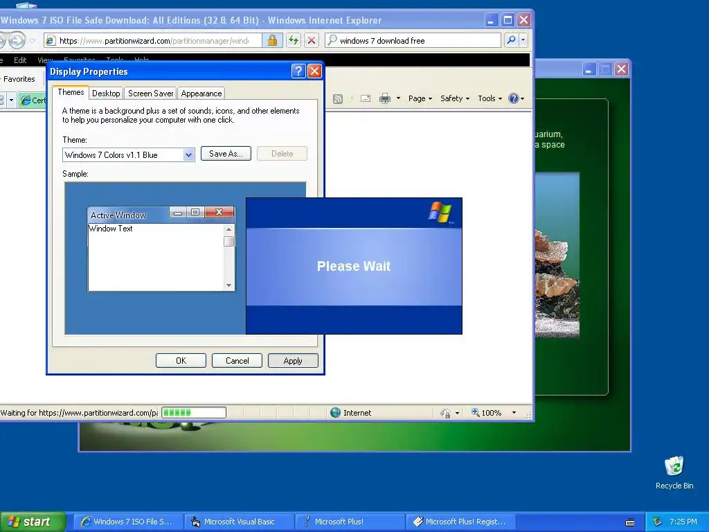
Task: Click Cancel in Display Properties
Action: (237, 360)
